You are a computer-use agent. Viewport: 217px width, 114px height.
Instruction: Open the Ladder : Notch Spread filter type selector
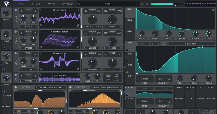[51, 87]
